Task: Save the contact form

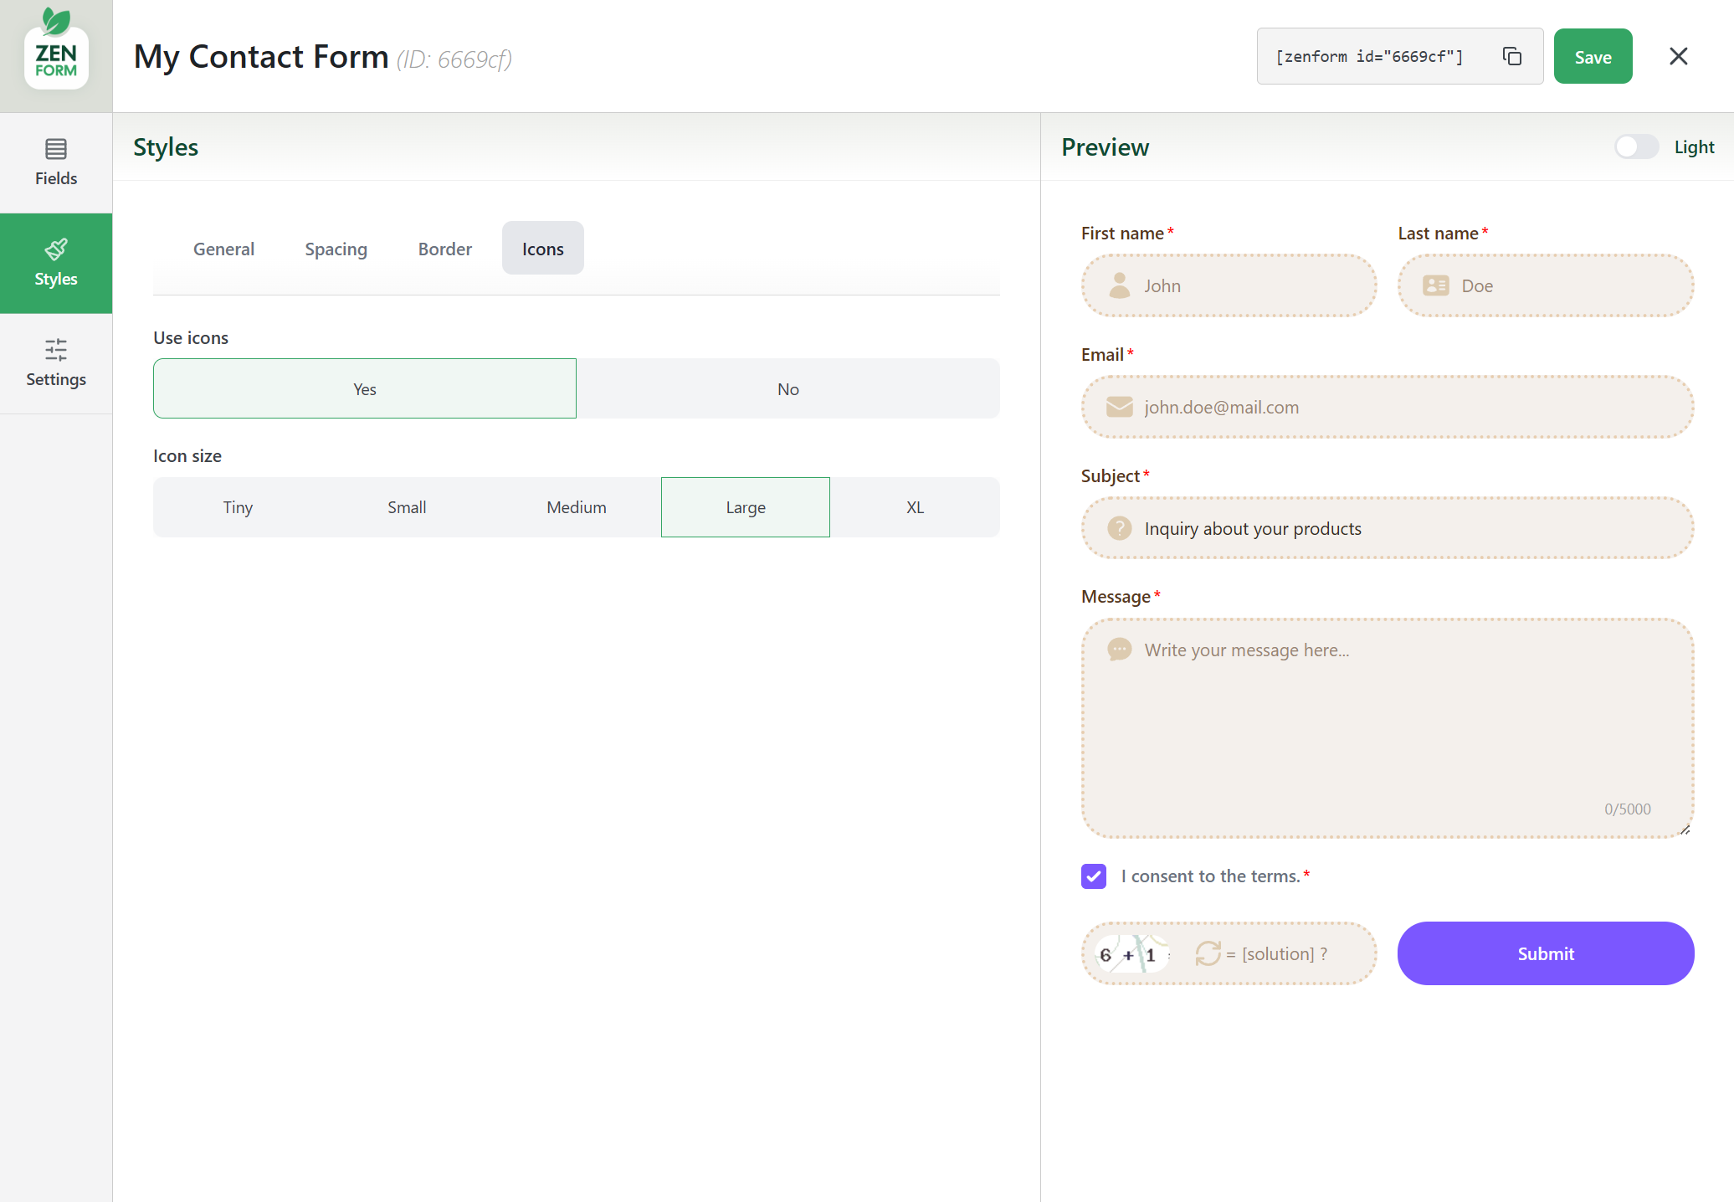Action: pos(1593,56)
